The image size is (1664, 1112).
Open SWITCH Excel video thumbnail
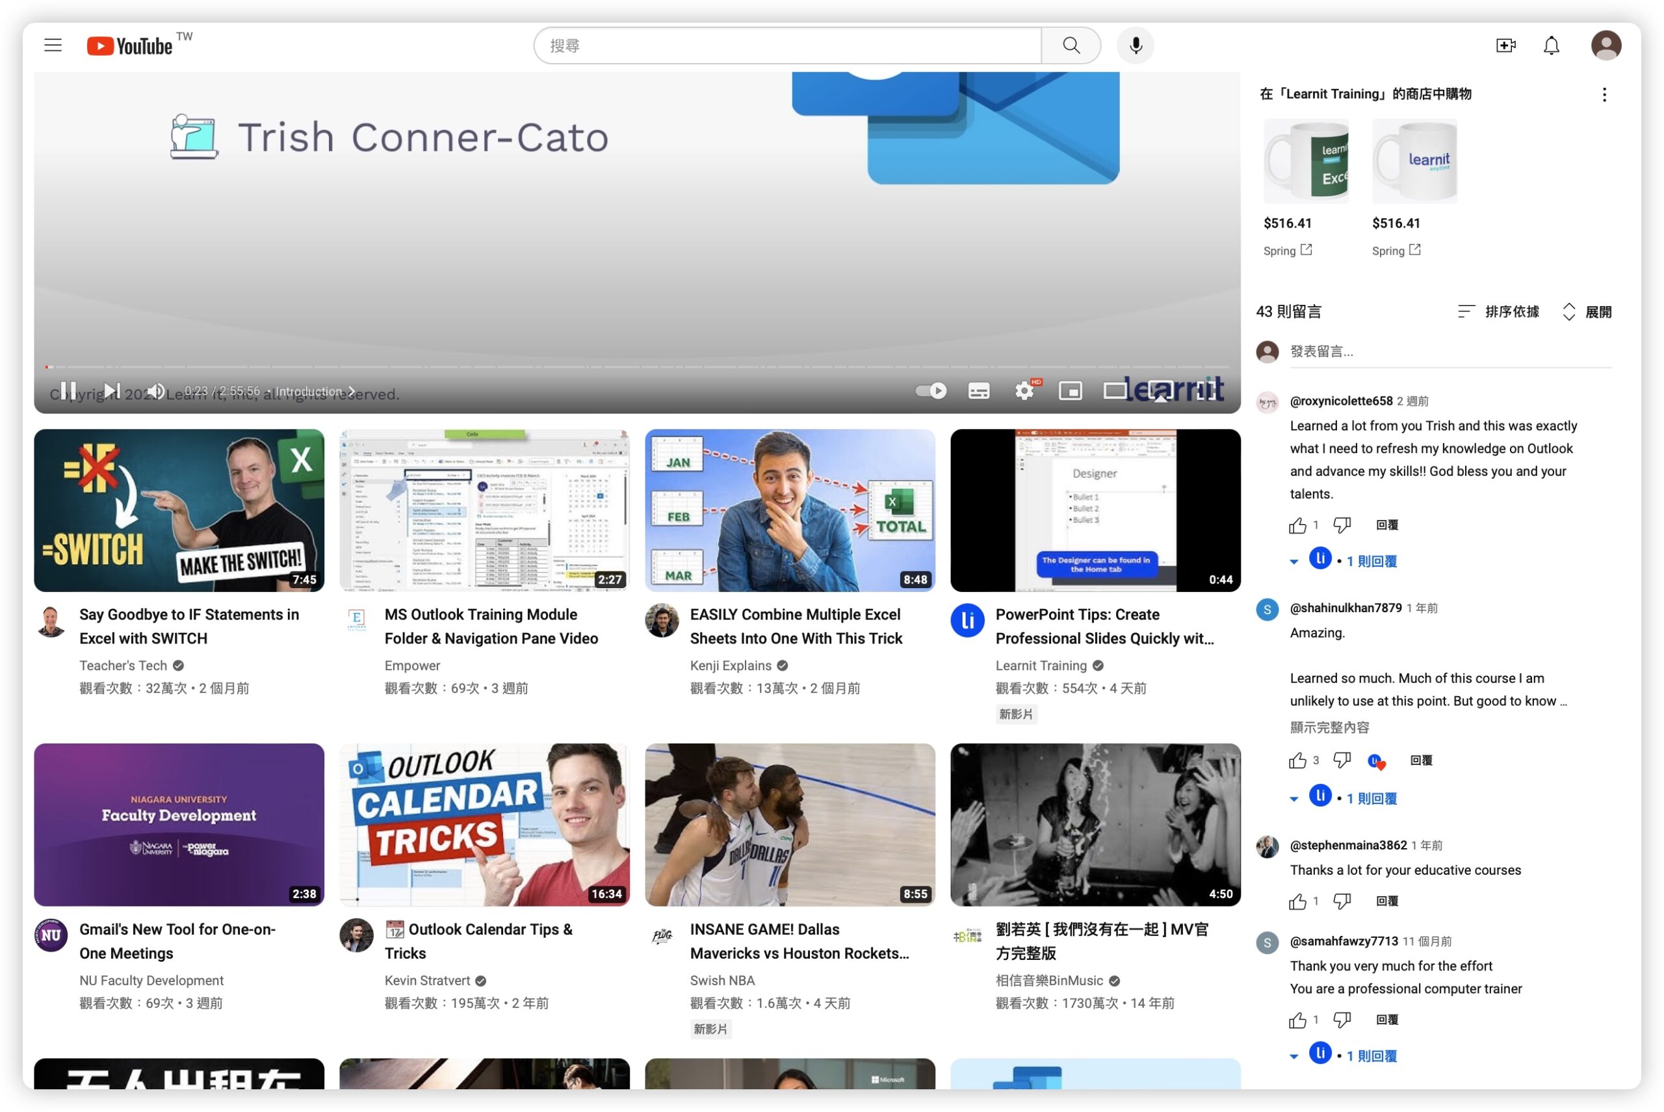[179, 510]
